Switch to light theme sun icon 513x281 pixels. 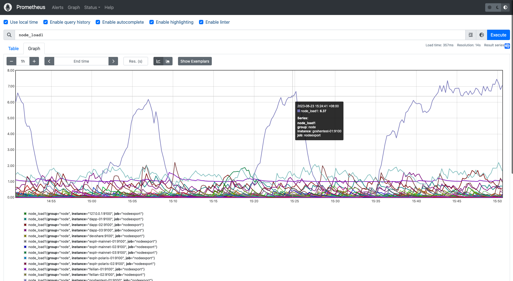[x=490, y=7]
